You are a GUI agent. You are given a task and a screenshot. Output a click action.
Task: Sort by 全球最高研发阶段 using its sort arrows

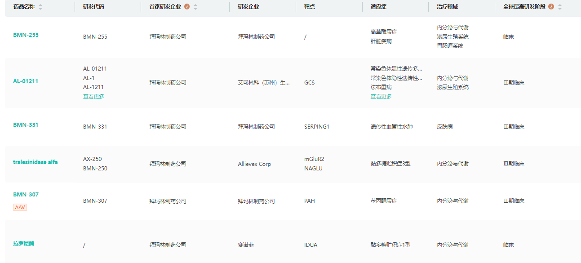point(559,7)
